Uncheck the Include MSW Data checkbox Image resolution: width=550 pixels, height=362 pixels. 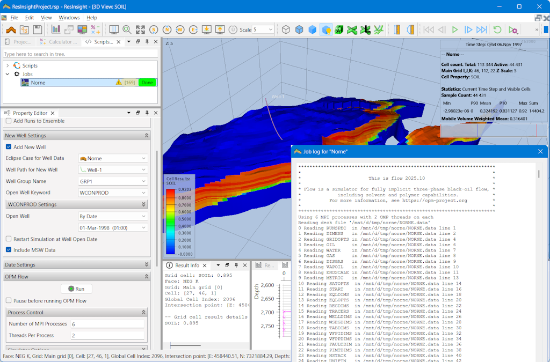[9, 250]
